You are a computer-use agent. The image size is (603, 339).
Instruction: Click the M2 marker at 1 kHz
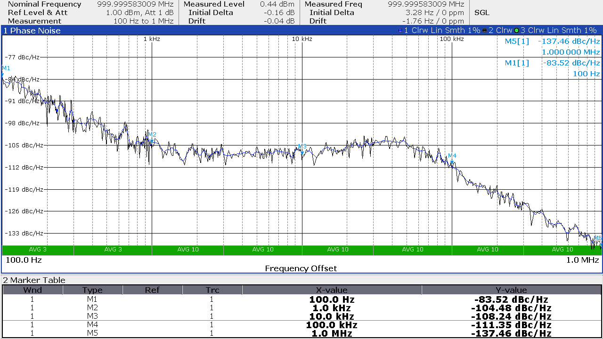click(152, 140)
